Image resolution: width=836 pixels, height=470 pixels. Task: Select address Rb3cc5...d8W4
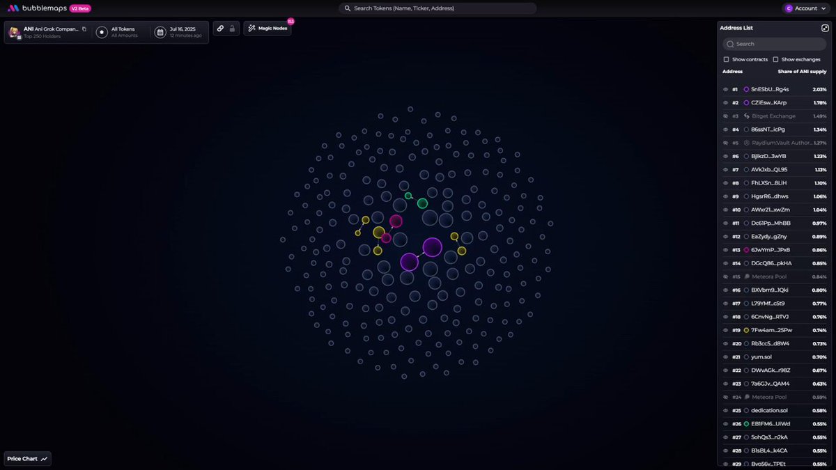coord(770,343)
